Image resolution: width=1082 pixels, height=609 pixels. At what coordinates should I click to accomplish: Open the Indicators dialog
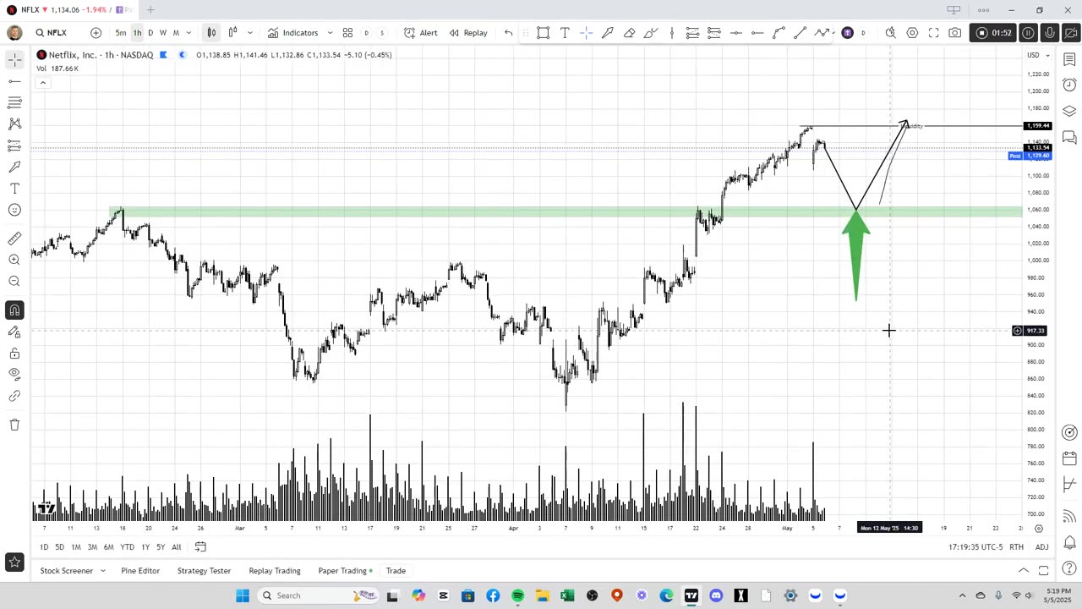(x=292, y=33)
